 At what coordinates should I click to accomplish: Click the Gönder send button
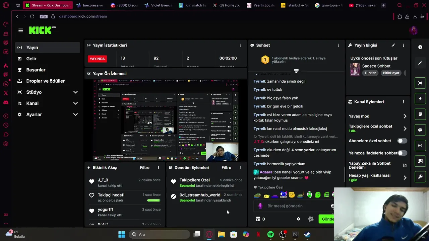point(326,219)
